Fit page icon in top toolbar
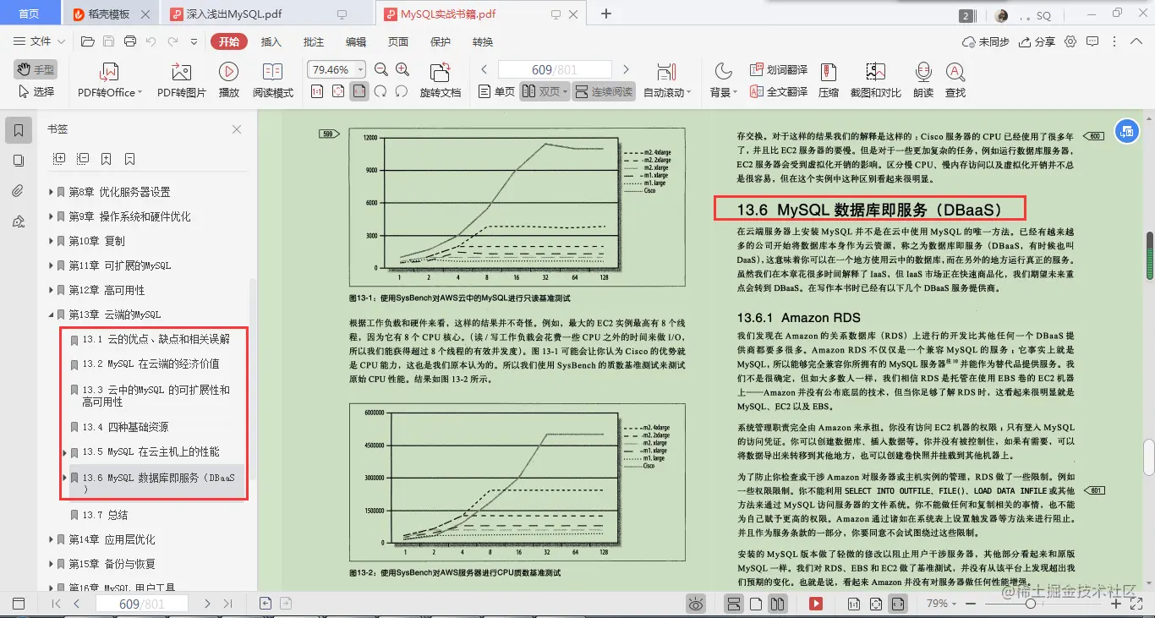The width and height of the screenshot is (1155, 618). [x=338, y=91]
